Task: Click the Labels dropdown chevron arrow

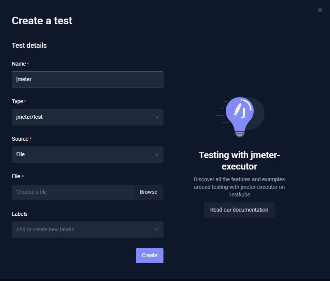Action: (157, 230)
